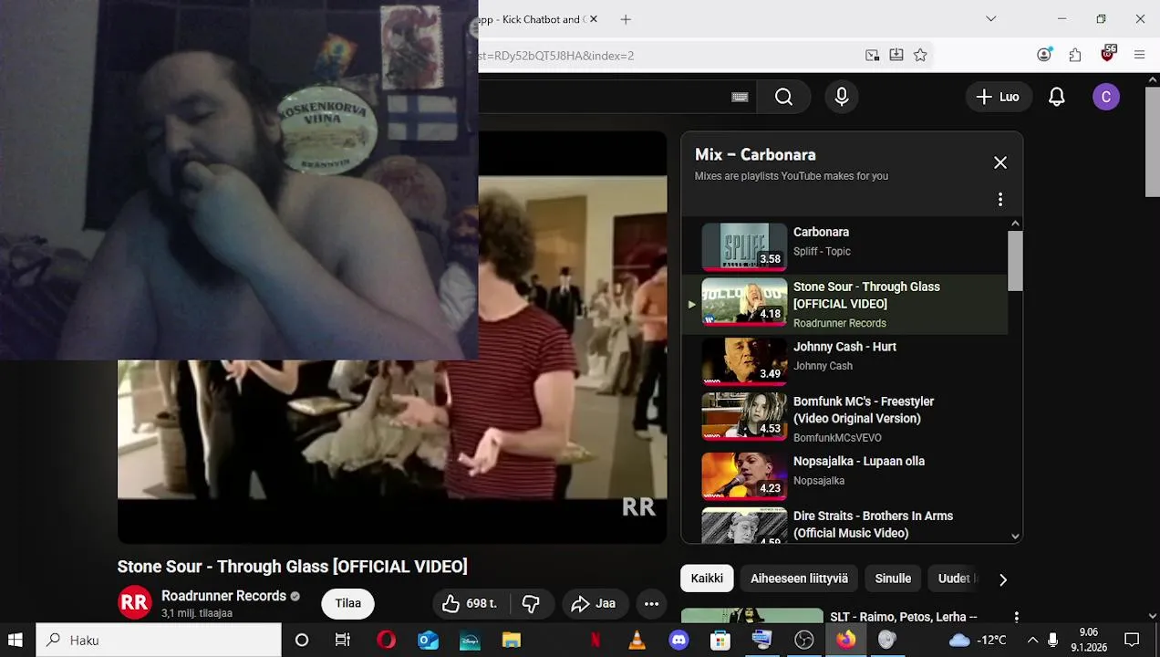Viewport: 1160px width, 657px height.
Task: Dislike the Stone Sour video
Action: coord(530,603)
